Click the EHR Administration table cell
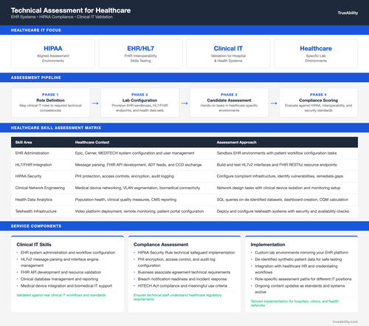 coord(32,153)
